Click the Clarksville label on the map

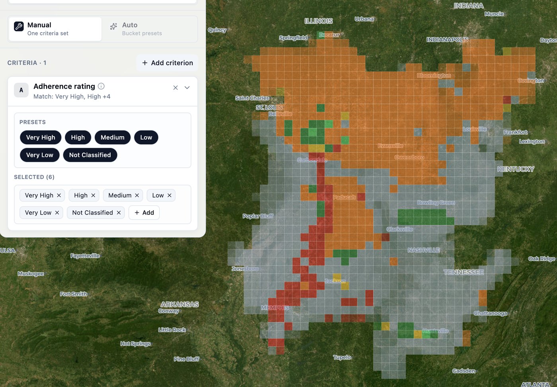click(400, 229)
